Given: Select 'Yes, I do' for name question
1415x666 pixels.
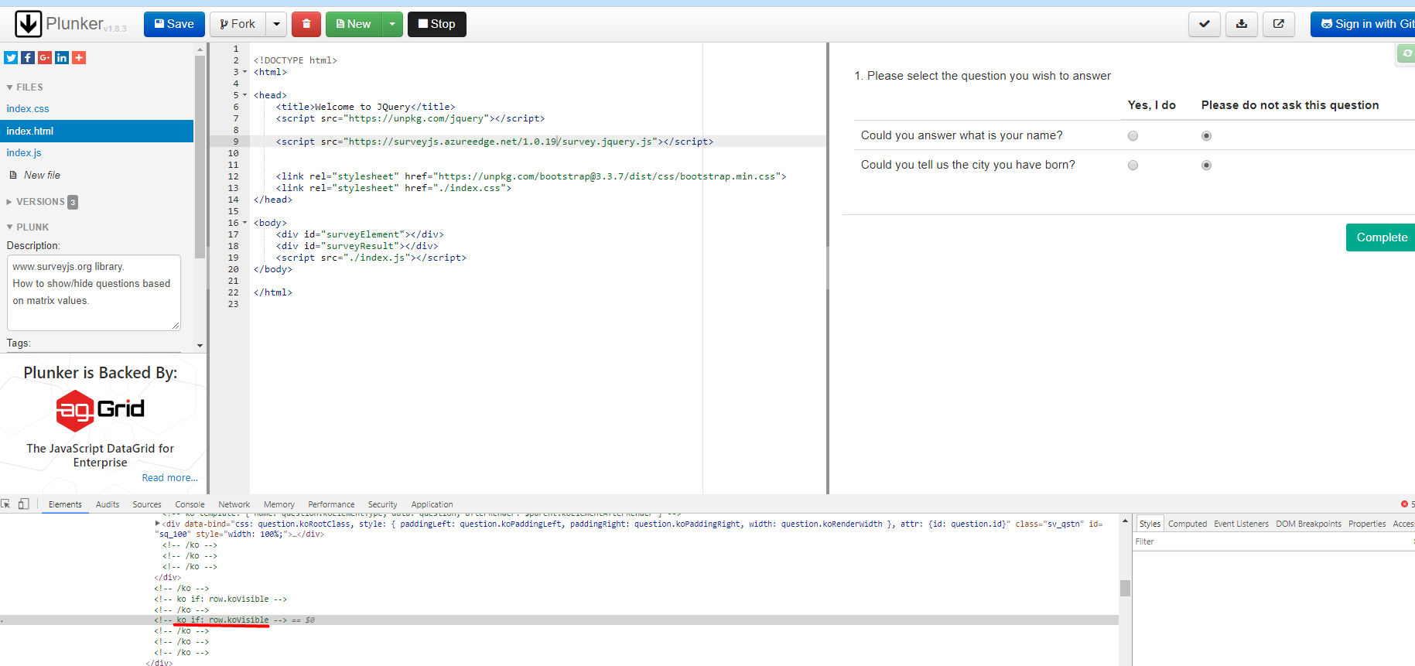Looking at the screenshot, I should pos(1133,136).
